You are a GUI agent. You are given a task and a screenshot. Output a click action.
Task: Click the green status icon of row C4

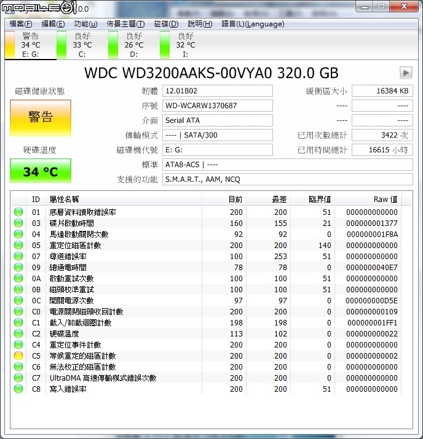pyautogui.click(x=18, y=344)
